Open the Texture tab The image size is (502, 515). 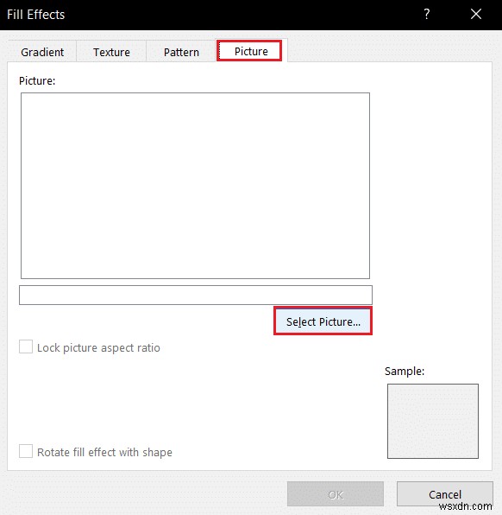[111, 52]
